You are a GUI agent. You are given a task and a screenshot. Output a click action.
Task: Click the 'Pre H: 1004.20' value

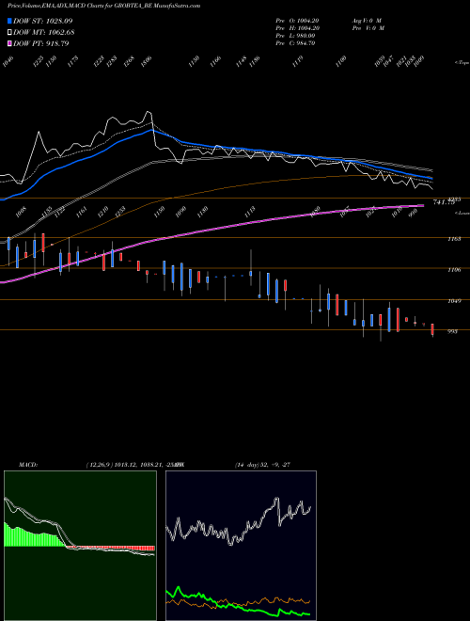[x=297, y=28]
